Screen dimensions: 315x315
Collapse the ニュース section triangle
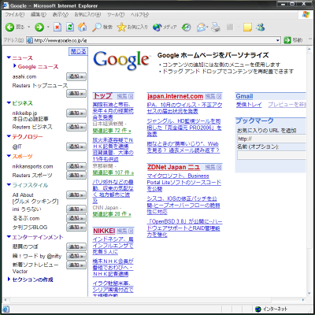coord(9,57)
